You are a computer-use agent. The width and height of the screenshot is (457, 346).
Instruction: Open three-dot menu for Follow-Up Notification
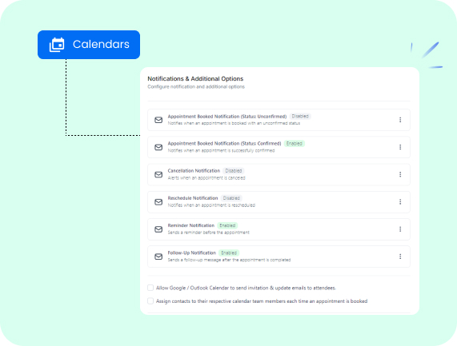pyautogui.click(x=400, y=257)
